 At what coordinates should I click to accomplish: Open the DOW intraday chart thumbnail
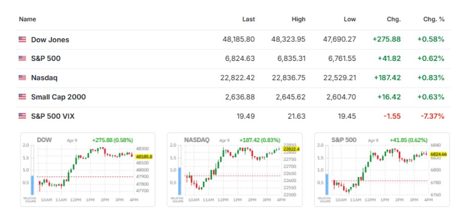point(88,169)
